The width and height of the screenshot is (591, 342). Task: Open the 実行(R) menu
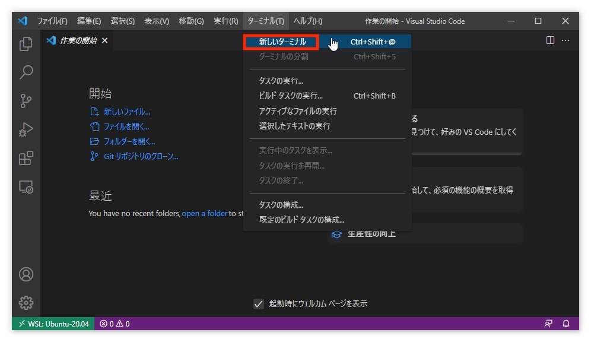(x=225, y=21)
